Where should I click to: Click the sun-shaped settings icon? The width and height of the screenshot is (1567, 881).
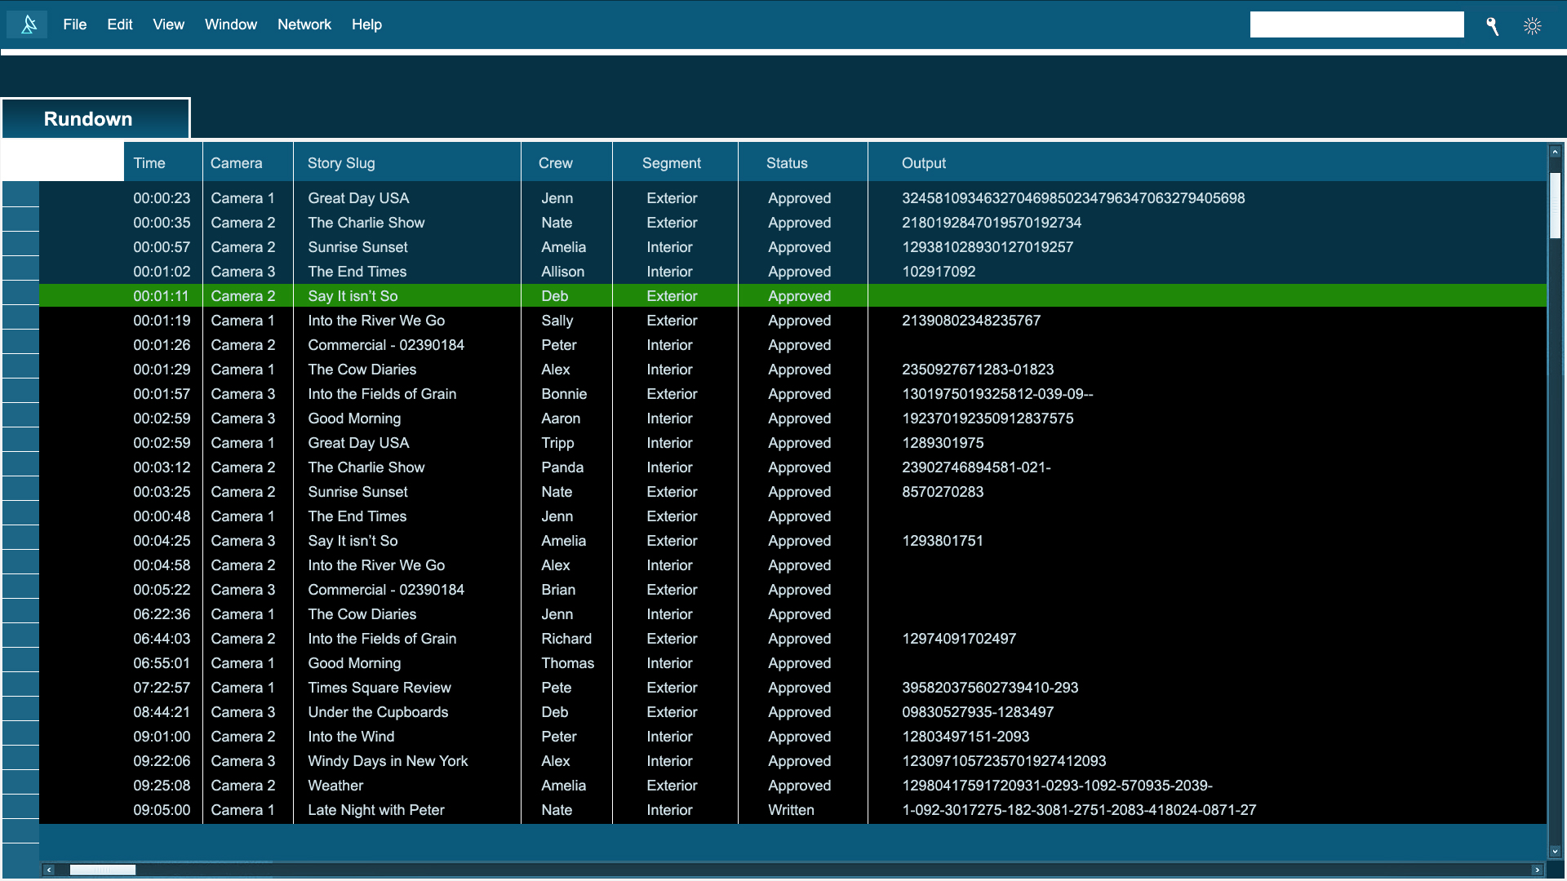[1532, 26]
